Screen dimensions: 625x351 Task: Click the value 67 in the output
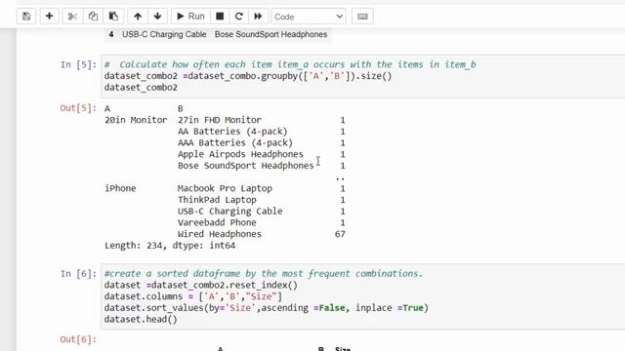pyautogui.click(x=340, y=234)
